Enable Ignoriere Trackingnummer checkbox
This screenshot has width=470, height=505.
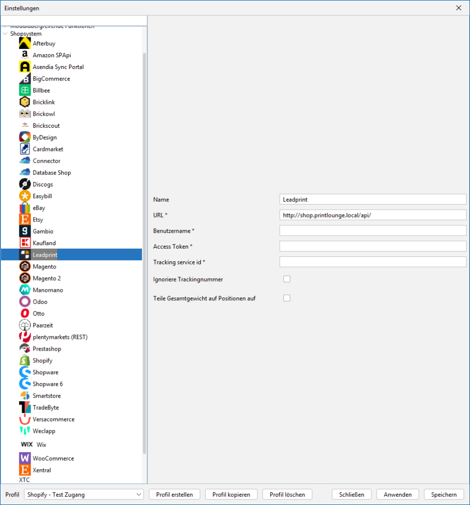pyautogui.click(x=287, y=279)
